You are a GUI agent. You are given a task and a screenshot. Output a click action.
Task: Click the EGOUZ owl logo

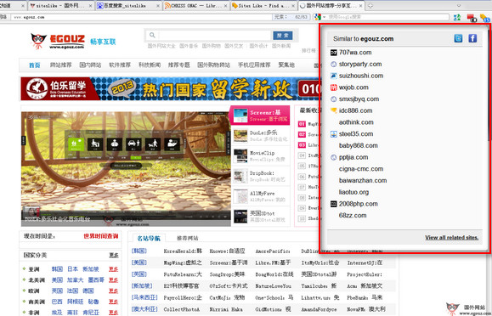pyautogui.click(x=38, y=41)
